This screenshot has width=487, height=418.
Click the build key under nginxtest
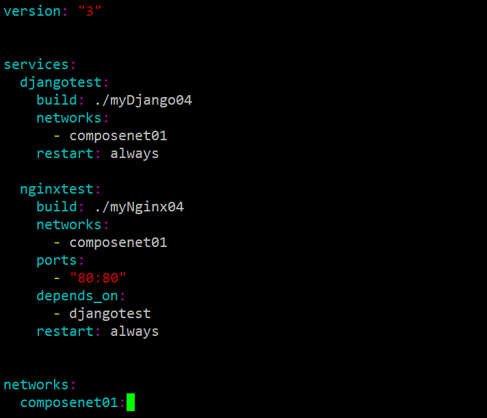tap(56, 207)
